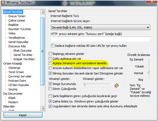158x121 pixels.
Task: Close the Winamp Tercihleri window
Action: click(152, 2)
